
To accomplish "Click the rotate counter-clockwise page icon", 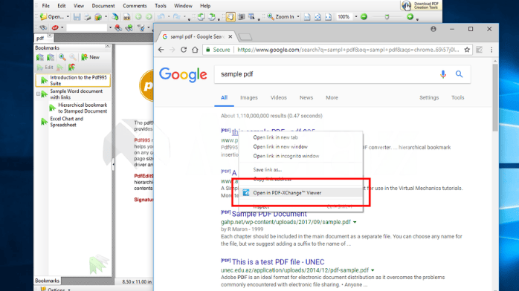I will pyautogui.click(x=201, y=16).
